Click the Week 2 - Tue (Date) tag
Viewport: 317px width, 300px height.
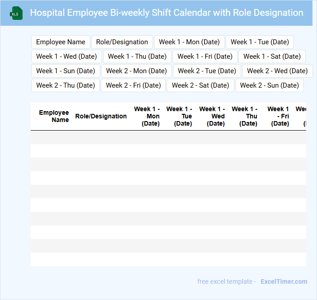point(207,71)
